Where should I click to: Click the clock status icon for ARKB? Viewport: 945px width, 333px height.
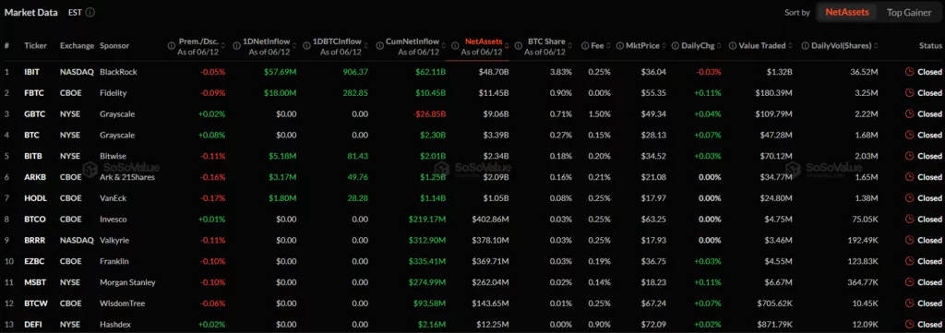pyautogui.click(x=909, y=177)
